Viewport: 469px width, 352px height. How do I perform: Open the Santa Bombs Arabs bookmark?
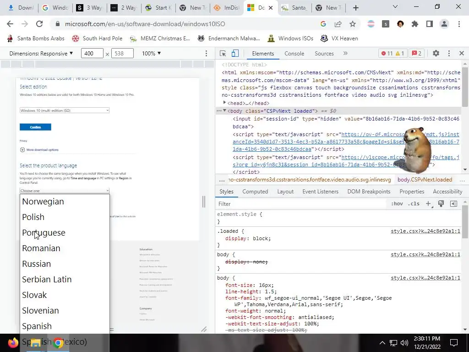tap(36, 38)
